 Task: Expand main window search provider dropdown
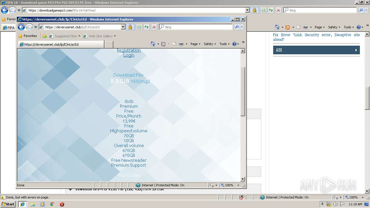(x=366, y=10)
